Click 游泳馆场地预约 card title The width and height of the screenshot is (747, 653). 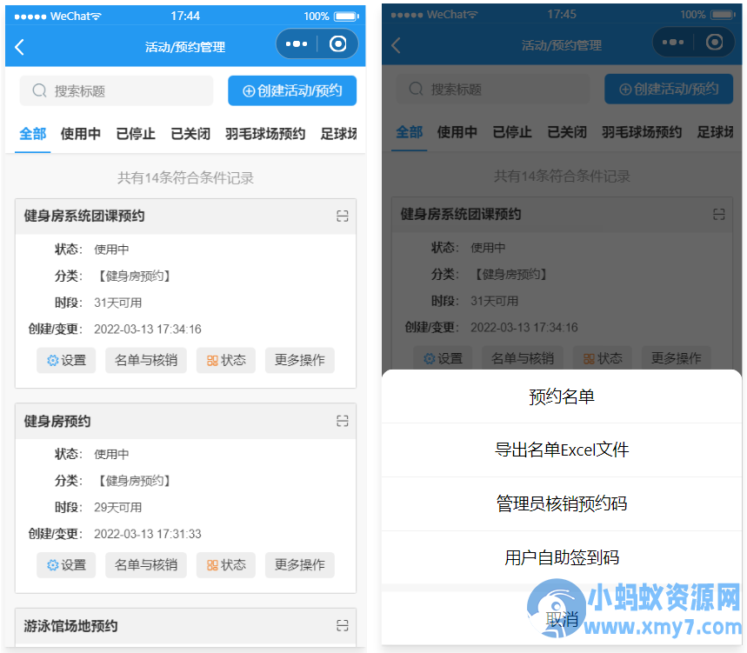pyautogui.click(x=70, y=626)
